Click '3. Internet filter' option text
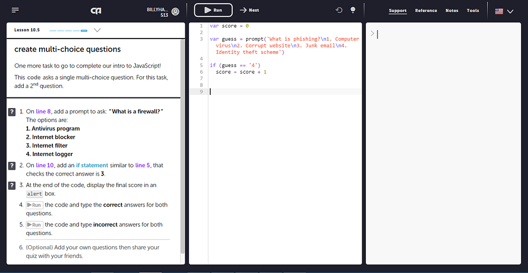The width and height of the screenshot is (528, 273). click(x=47, y=145)
